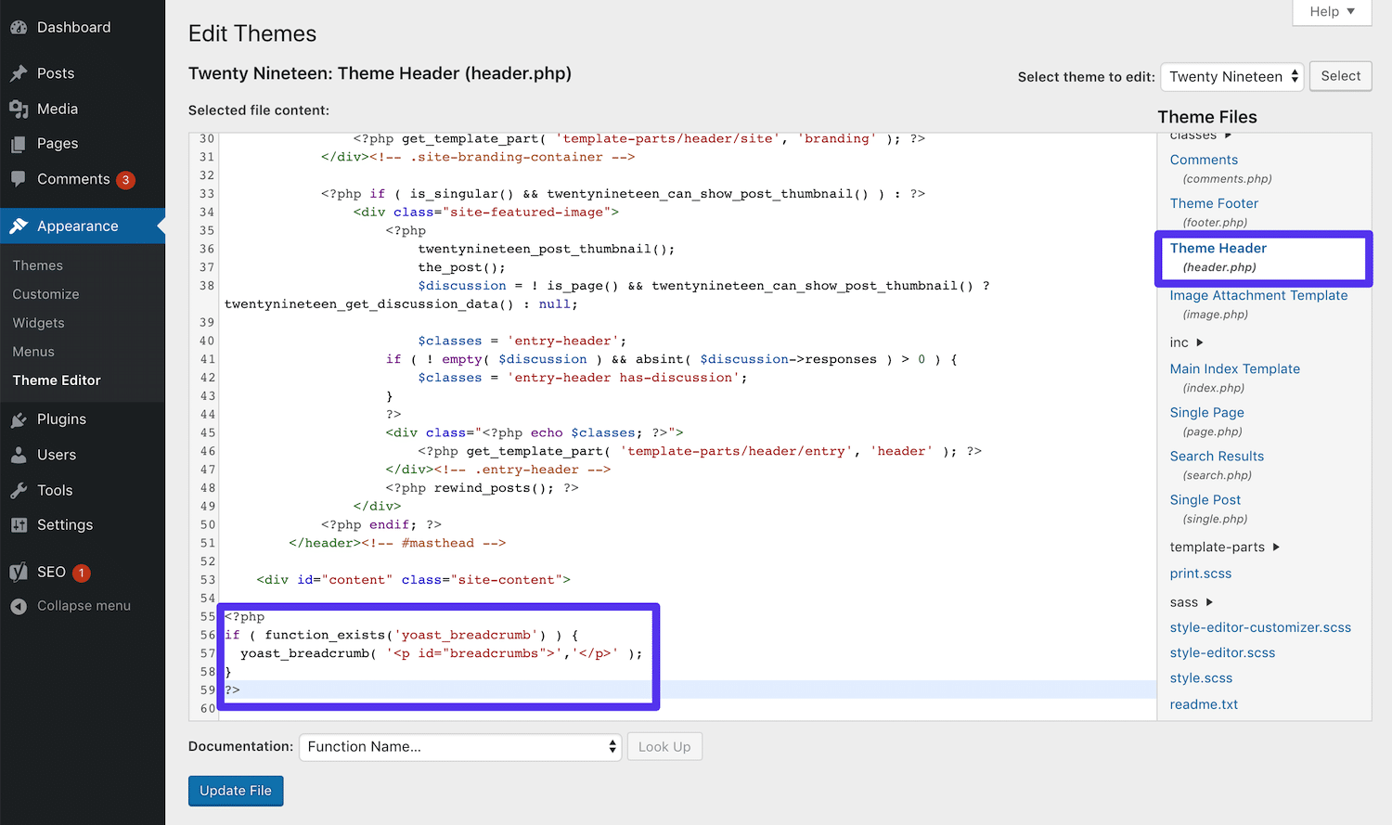Viewport: 1392px width, 825px height.
Task: Click the Posts pushpin icon
Action: coord(19,72)
